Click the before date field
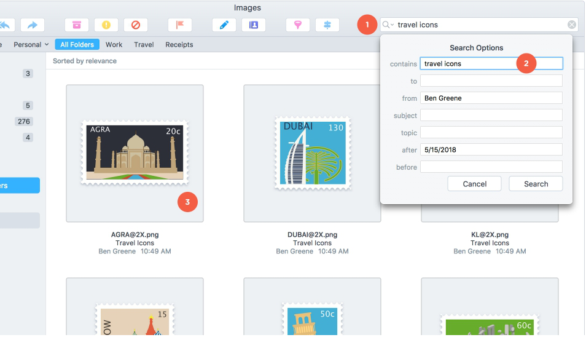 491,167
